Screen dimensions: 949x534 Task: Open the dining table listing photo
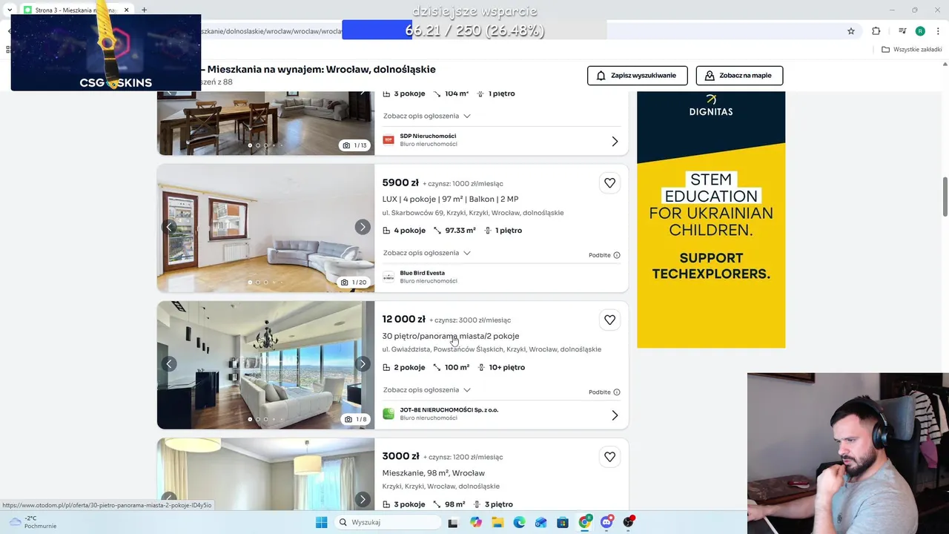[265, 123]
